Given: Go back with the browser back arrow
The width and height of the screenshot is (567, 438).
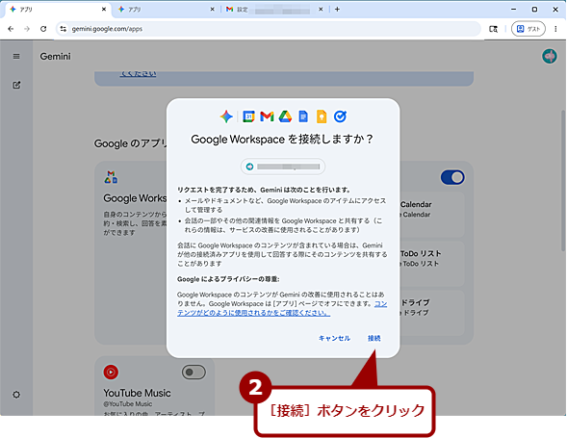Looking at the screenshot, I should pyautogui.click(x=11, y=29).
